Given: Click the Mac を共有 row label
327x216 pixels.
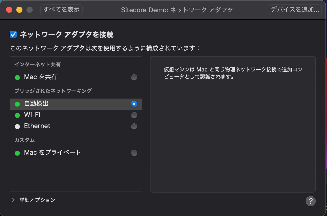Looking at the screenshot, I should 40,77.
